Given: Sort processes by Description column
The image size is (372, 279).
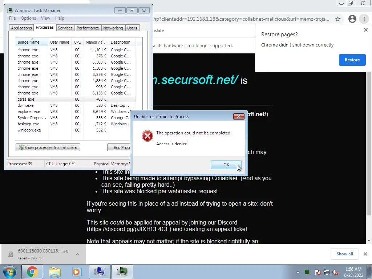Looking at the screenshot, I should click(122, 42).
